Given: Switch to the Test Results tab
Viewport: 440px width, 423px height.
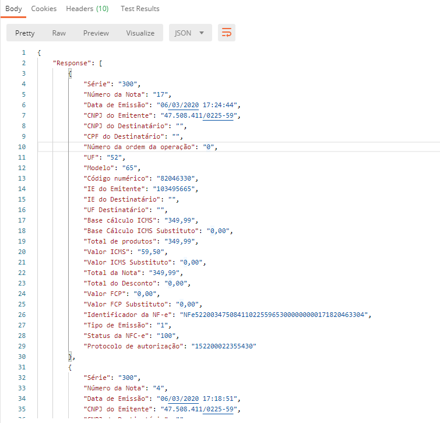Looking at the screenshot, I should coord(140,9).
